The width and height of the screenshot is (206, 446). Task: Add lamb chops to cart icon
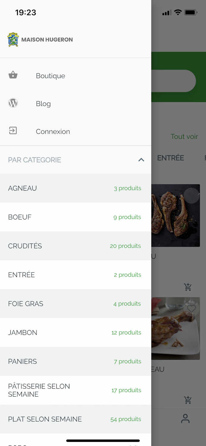coord(188,287)
